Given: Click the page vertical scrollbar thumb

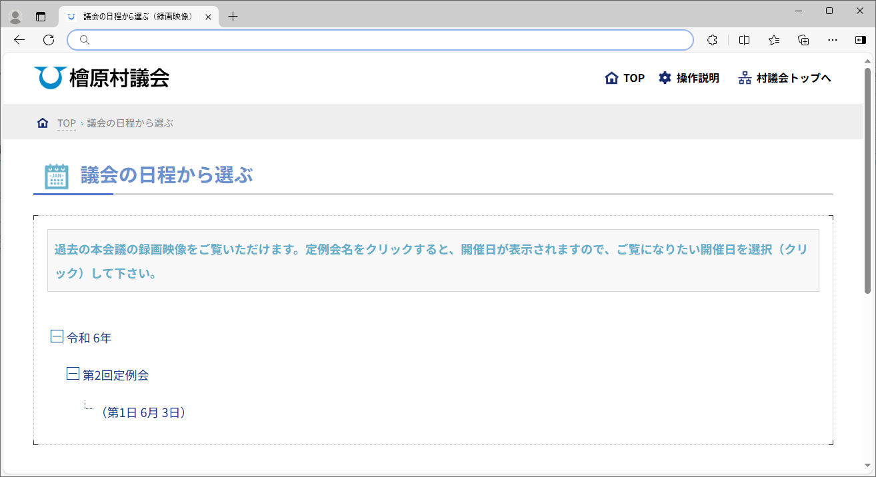Looking at the screenshot, I should tap(867, 180).
